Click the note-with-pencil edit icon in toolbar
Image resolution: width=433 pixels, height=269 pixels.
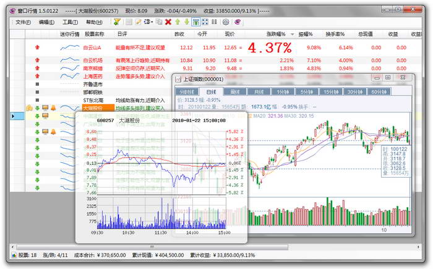[138, 22]
